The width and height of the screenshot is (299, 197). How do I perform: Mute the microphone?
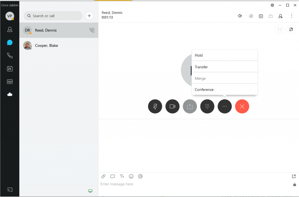pos(155,106)
